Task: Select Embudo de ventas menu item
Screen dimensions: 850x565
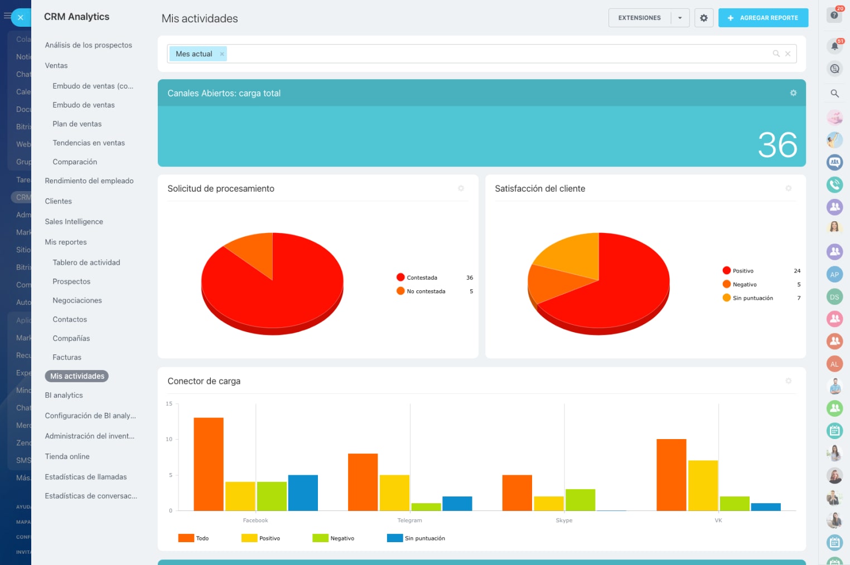Action: point(84,105)
